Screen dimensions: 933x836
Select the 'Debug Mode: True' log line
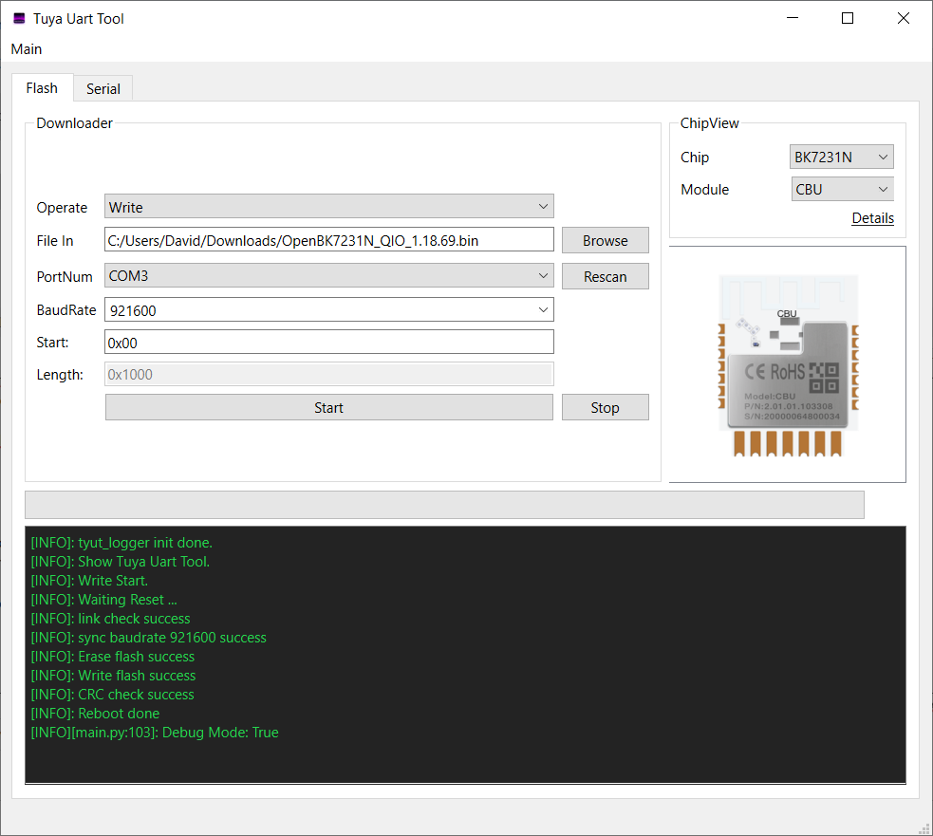155,733
